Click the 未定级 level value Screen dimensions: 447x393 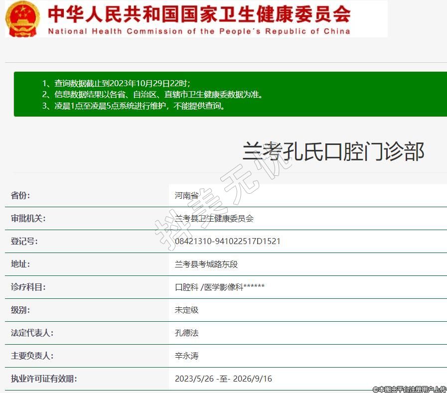coord(186,310)
